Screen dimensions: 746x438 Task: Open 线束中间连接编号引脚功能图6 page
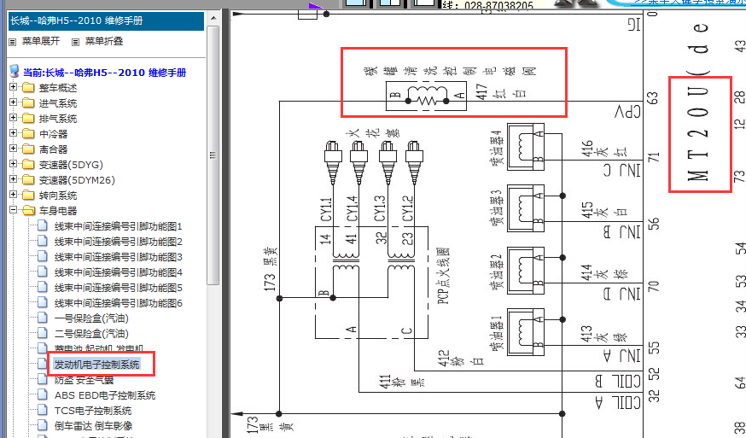point(119,303)
